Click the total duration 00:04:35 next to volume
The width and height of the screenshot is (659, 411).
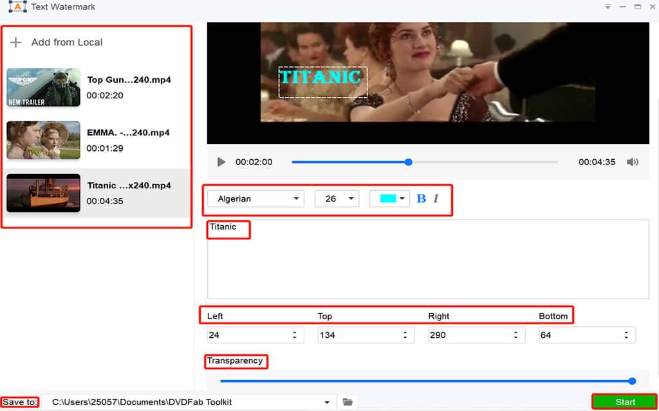pos(597,162)
